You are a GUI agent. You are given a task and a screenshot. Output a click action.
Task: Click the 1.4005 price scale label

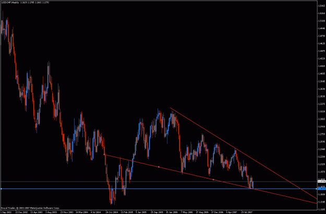321,74
